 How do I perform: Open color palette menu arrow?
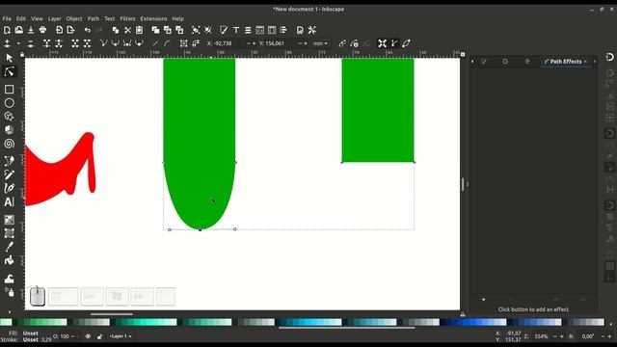tap(610, 324)
